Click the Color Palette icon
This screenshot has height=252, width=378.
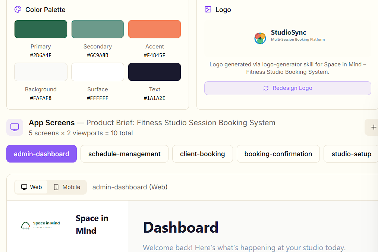tap(18, 10)
